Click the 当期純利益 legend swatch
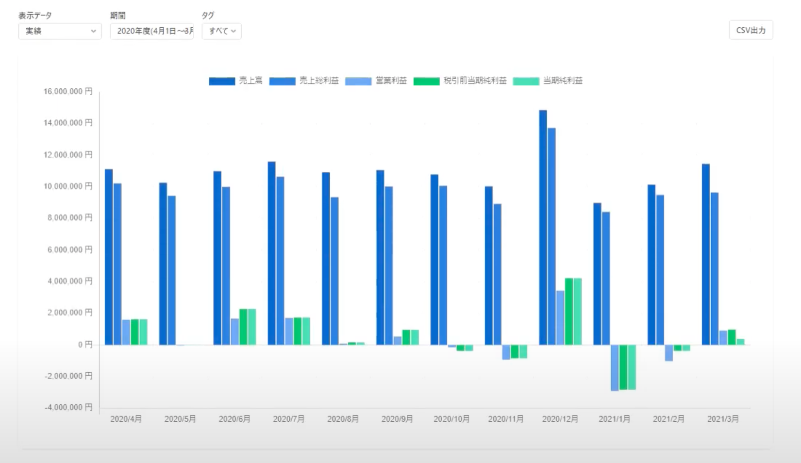 coord(526,81)
